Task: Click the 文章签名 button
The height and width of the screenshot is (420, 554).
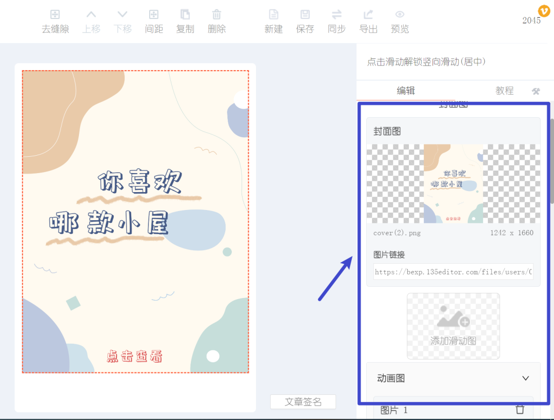Action: tap(303, 402)
